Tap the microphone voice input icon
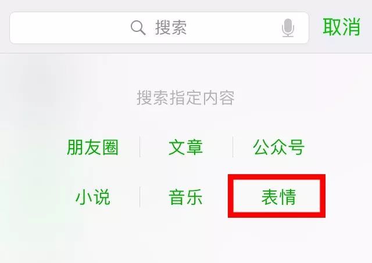 click(x=288, y=28)
